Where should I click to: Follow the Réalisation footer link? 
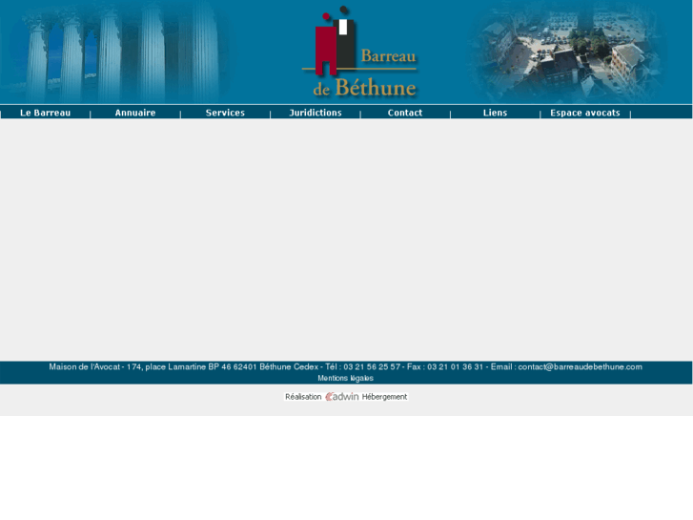pyautogui.click(x=303, y=397)
